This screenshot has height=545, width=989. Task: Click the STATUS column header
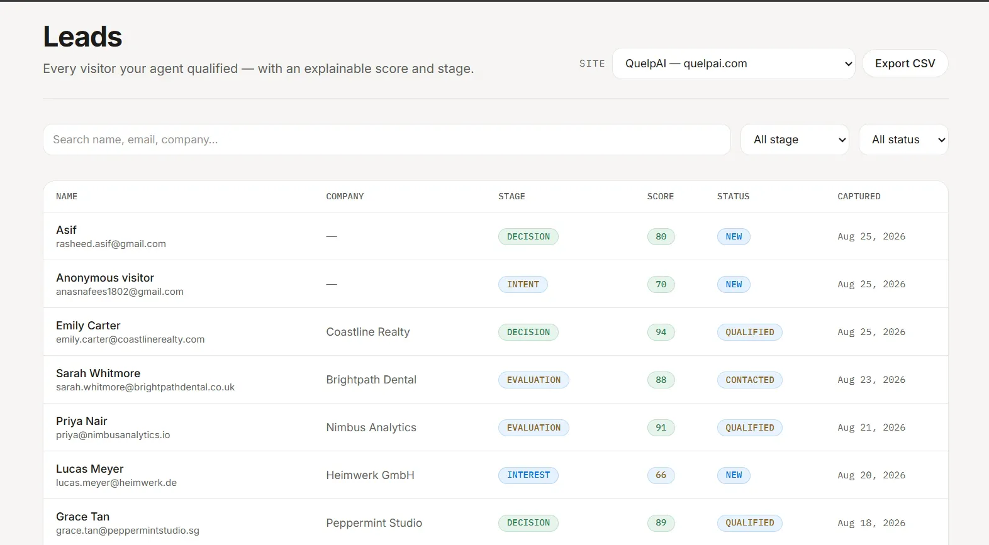(733, 196)
